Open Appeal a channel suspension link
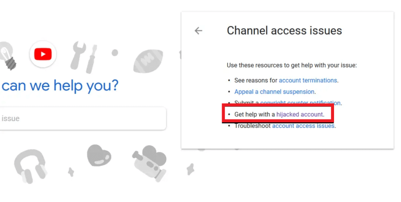The width and height of the screenshot is (401, 202). 274,92
